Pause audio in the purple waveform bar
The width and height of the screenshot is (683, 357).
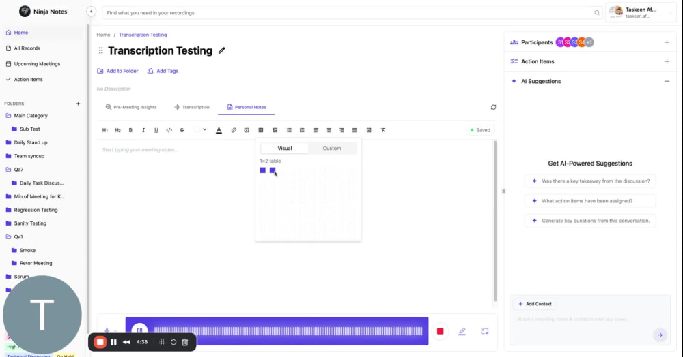139,330
